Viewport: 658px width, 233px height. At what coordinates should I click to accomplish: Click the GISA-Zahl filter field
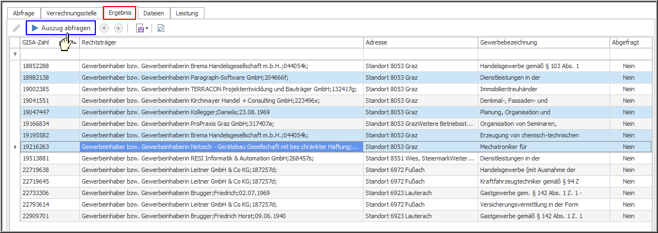(50, 54)
